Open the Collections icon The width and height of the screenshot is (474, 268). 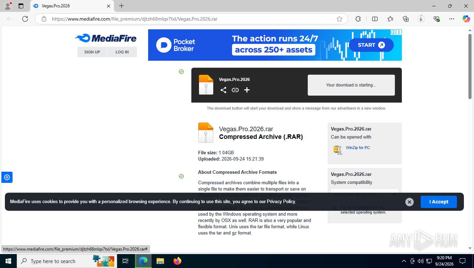tap(406, 19)
